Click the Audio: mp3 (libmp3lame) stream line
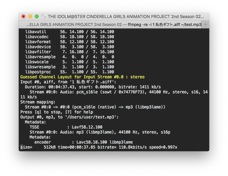The height and width of the screenshot is (176, 228). [100, 132]
